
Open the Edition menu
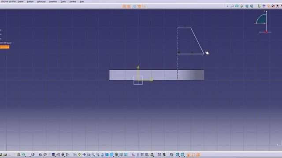click(30, 2)
